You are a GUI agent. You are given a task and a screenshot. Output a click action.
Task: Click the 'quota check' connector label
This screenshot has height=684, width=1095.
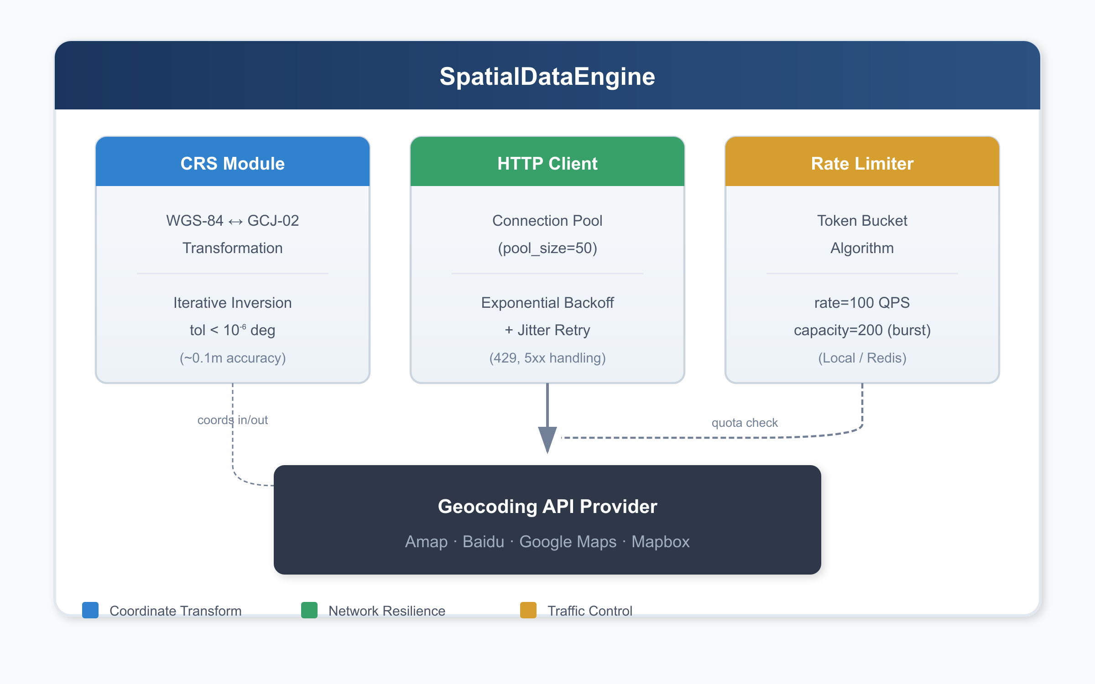click(x=745, y=423)
